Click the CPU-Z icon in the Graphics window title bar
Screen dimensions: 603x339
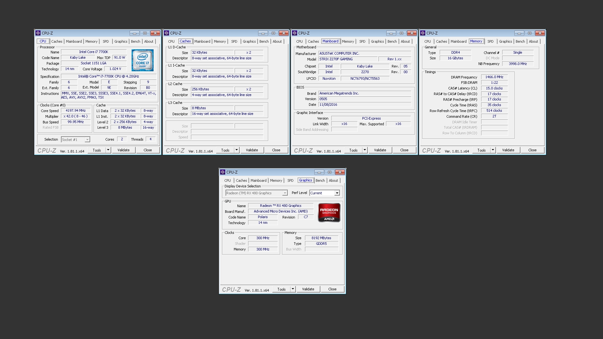coord(223,172)
